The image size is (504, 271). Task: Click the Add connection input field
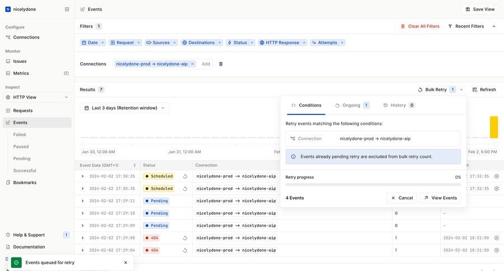point(206,64)
